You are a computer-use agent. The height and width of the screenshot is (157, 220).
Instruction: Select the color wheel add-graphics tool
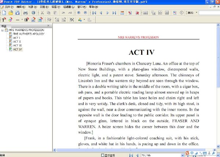click(11, 20)
